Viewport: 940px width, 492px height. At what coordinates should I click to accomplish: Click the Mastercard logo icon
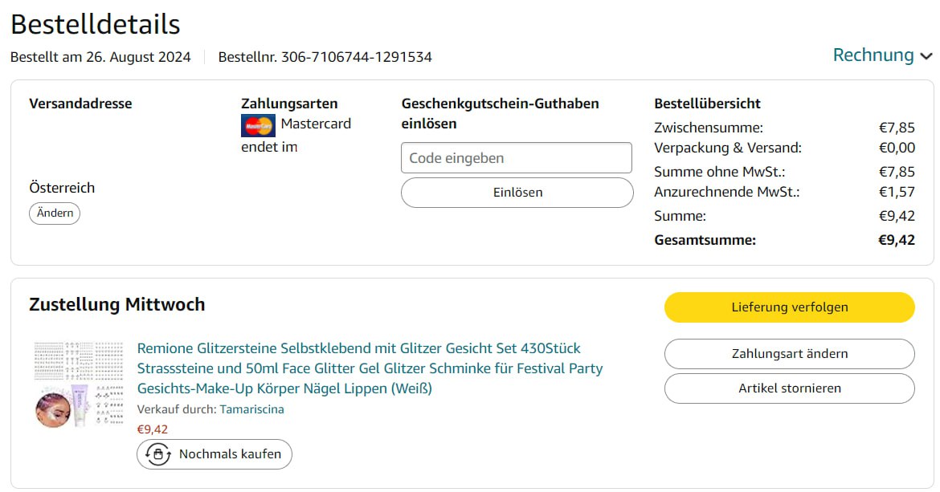pyautogui.click(x=258, y=125)
